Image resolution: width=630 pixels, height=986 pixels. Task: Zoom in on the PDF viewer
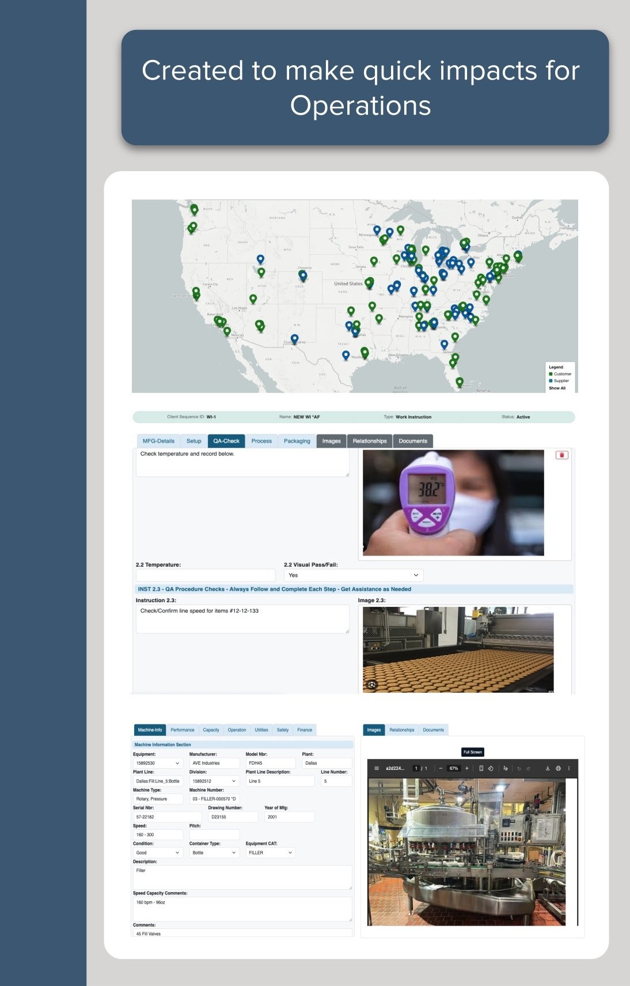point(466,768)
